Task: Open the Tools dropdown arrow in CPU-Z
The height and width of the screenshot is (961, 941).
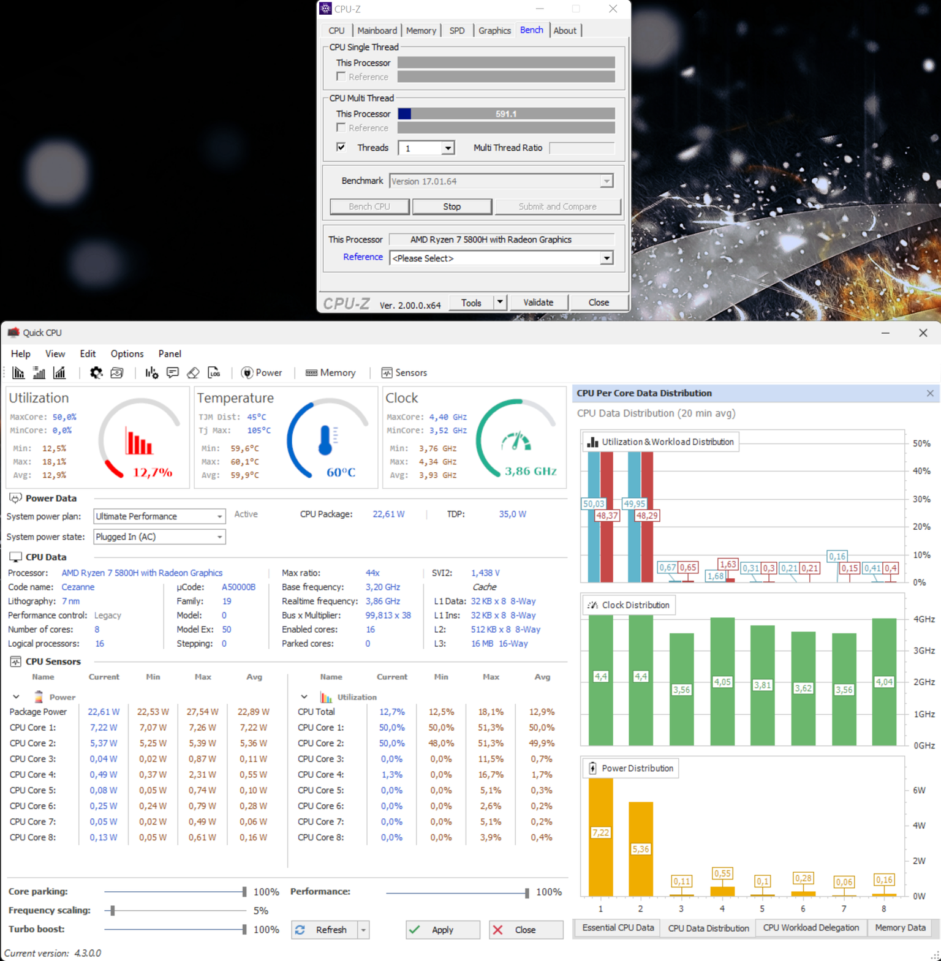Action: click(x=500, y=303)
